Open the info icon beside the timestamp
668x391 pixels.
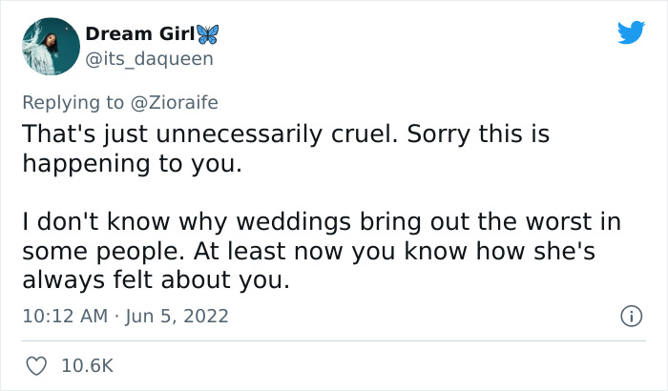630,315
